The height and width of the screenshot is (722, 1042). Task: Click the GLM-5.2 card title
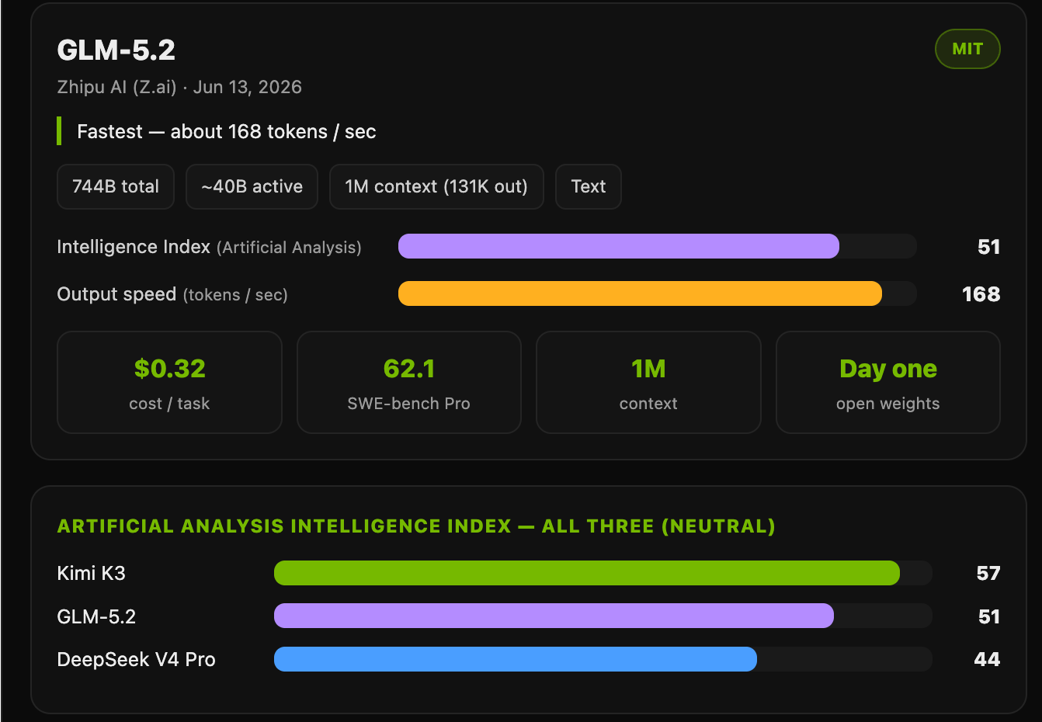[x=116, y=50]
